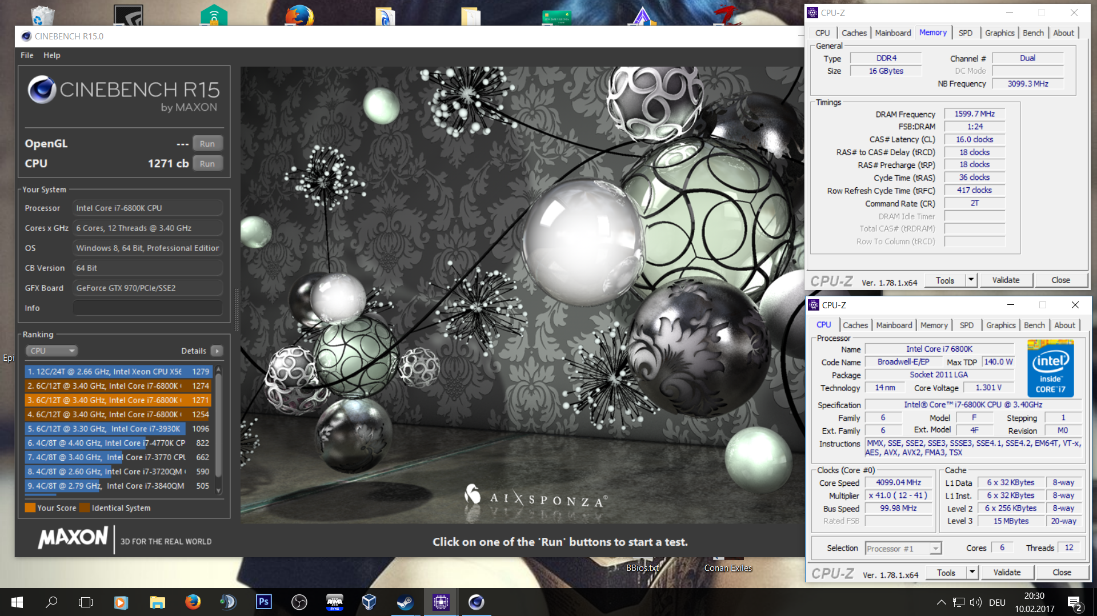The height and width of the screenshot is (616, 1097).
Task: Open ranking CPU type dropdown
Action: coord(51,351)
